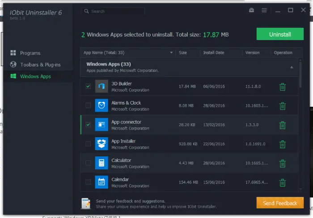Click the Send Feedback button
The height and width of the screenshot is (218, 313).
[280, 203]
